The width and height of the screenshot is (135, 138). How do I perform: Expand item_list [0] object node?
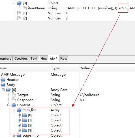click(x=19, y=115)
